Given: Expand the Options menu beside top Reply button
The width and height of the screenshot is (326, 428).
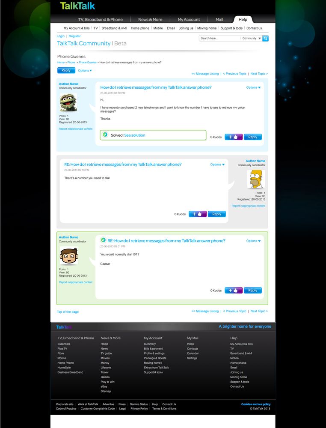Looking at the screenshot, I should tap(85, 70).
